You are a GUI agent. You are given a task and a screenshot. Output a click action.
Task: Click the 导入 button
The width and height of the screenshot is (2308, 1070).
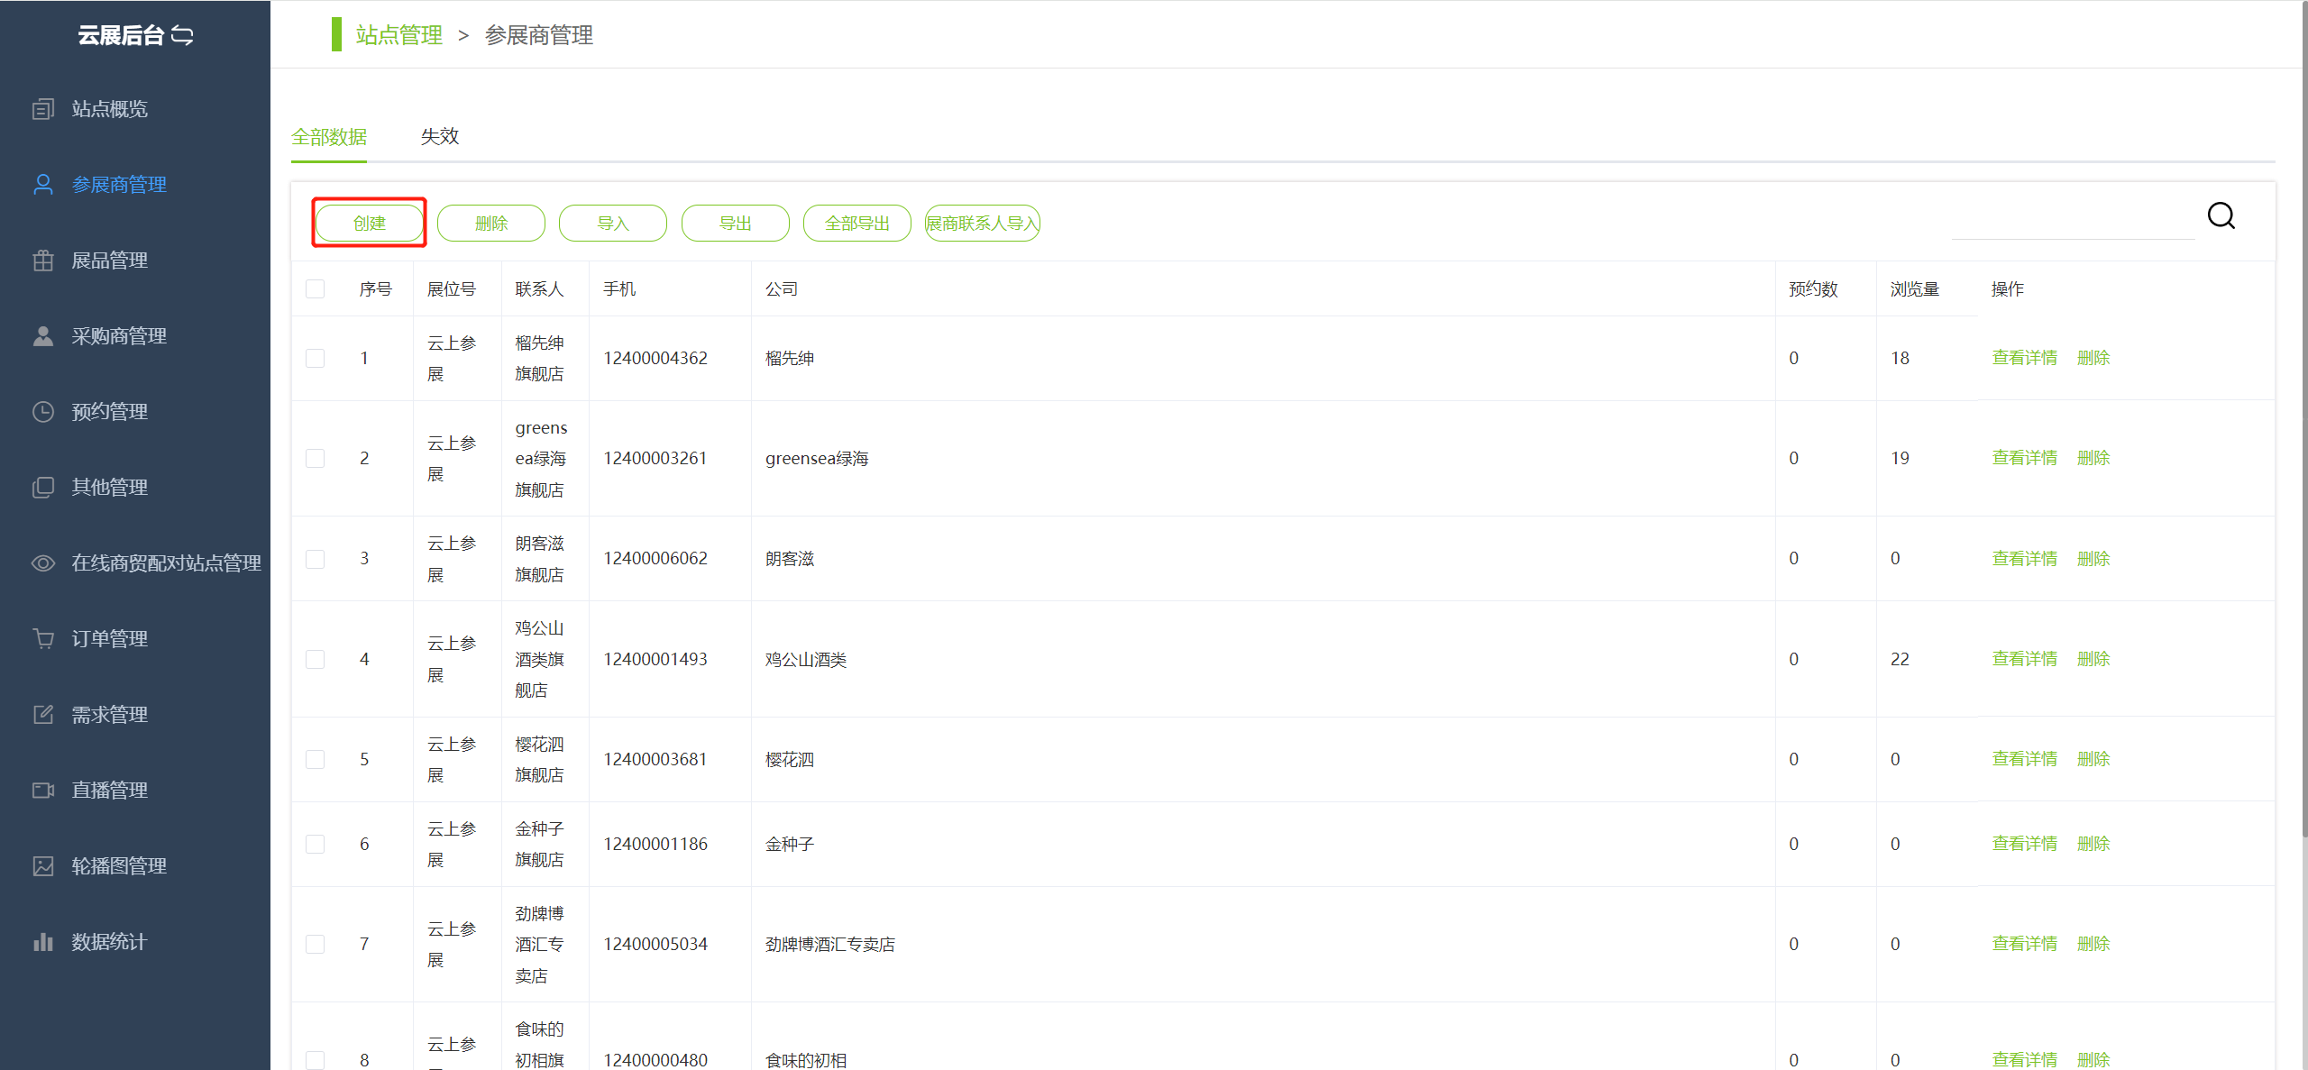[613, 223]
